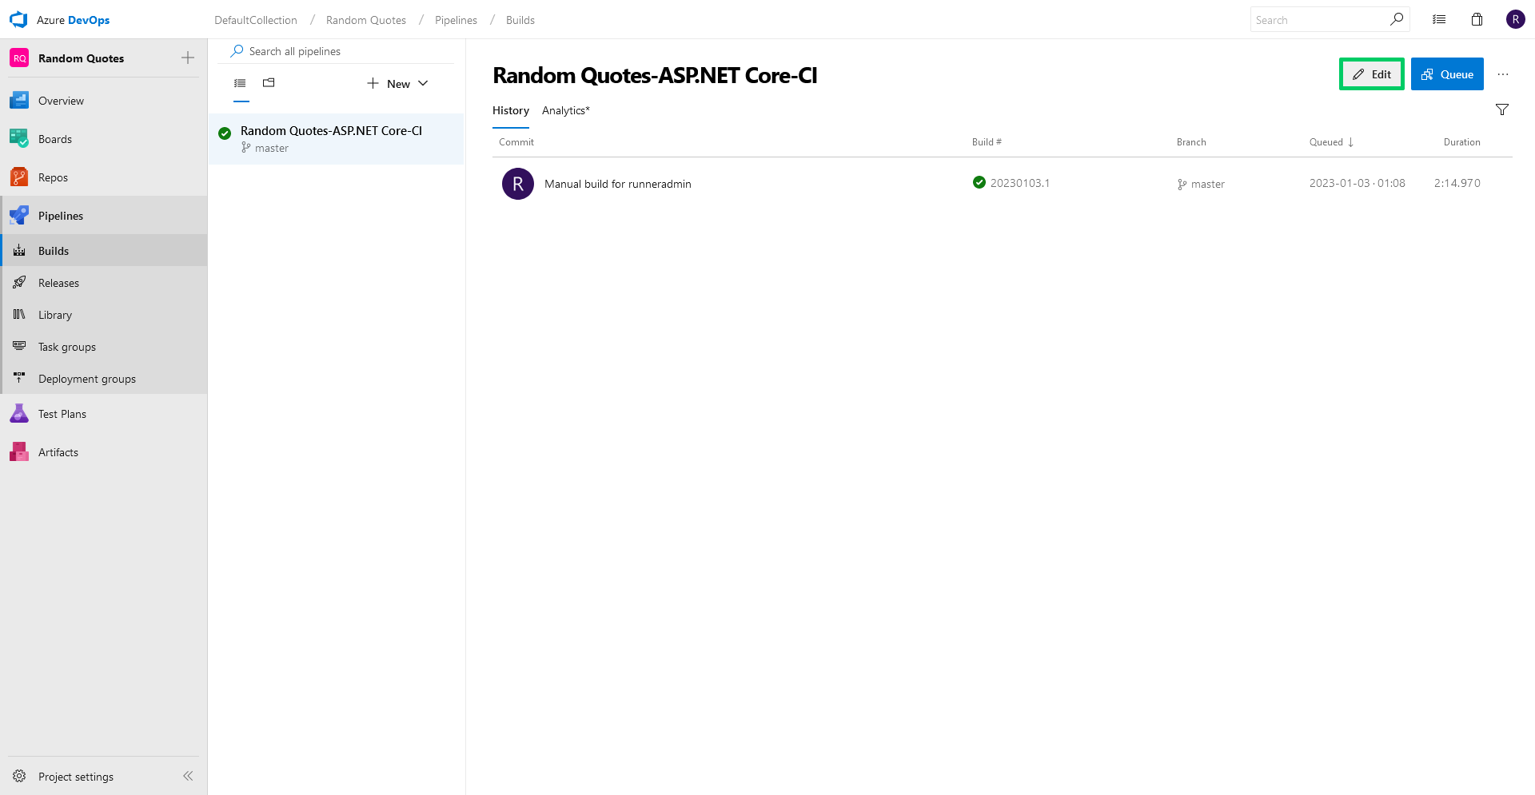
Task: Click DefaultCollection breadcrumb
Action: [x=256, y=20]
